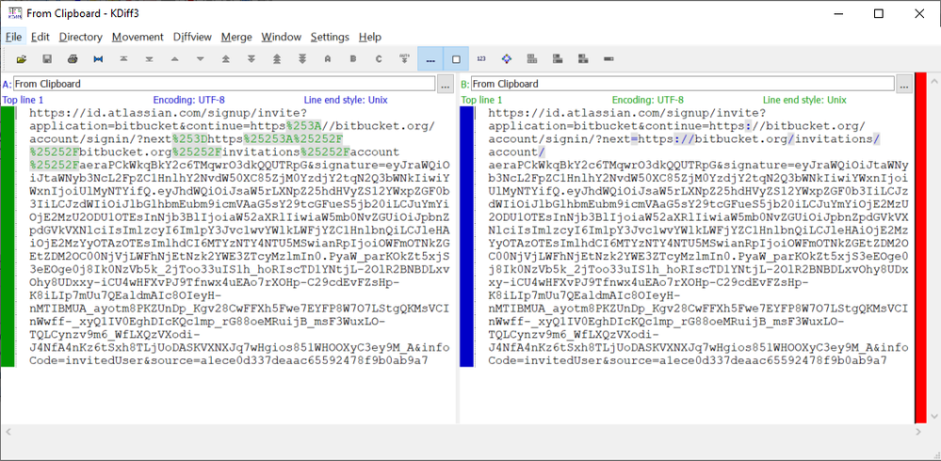Image resolution: width=941 pixels, height=461 pixels.
Task: Toggle split orientation last toolbar icon
Action: [x=608, y=59]
